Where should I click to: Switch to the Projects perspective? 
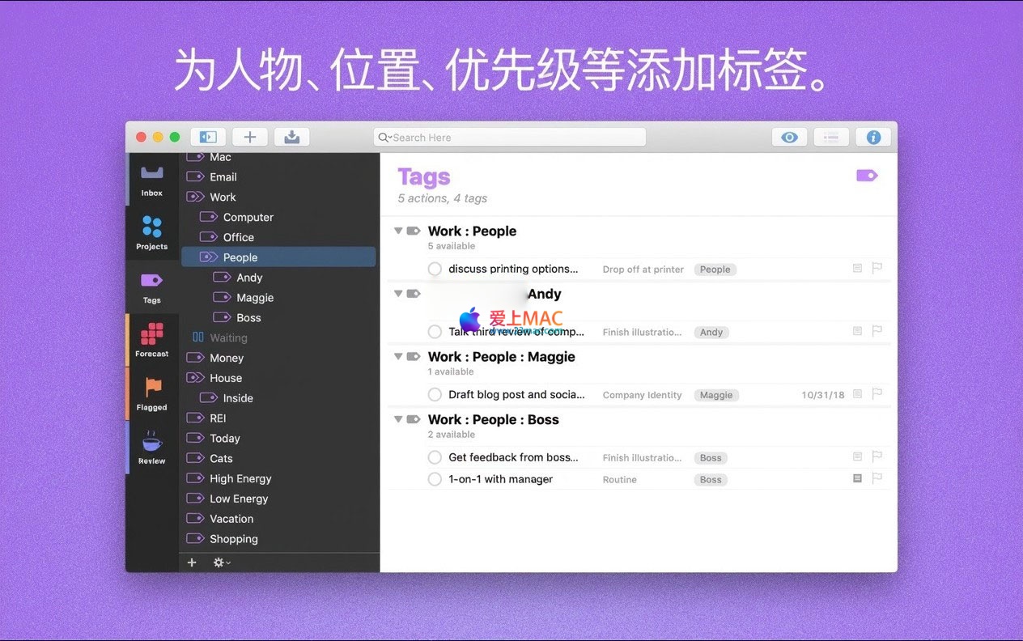[151, 232]
